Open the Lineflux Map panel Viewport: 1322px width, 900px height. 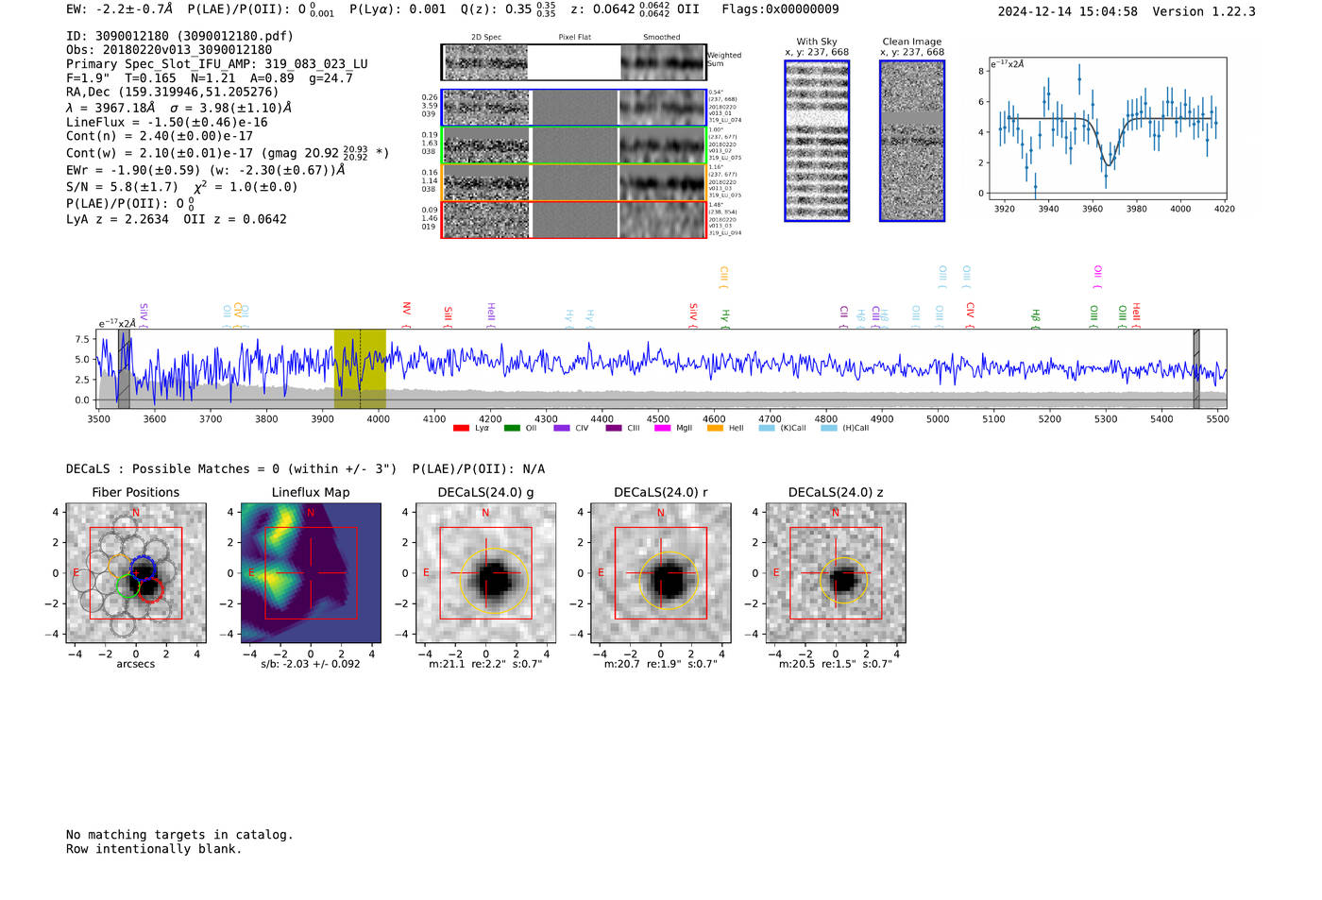311,572
